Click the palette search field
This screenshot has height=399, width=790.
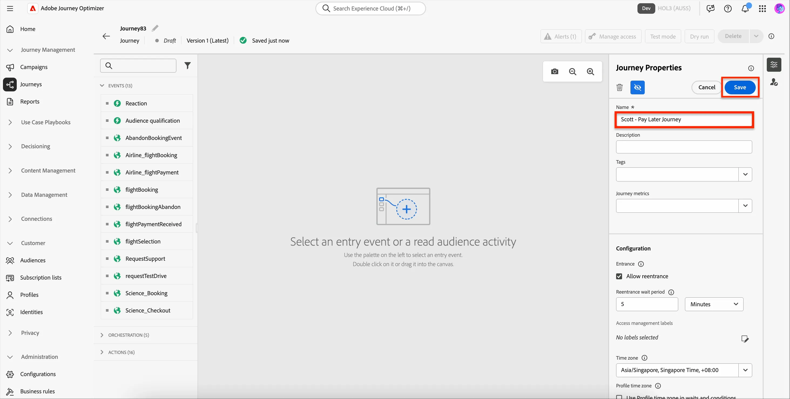tap(138, 66)
